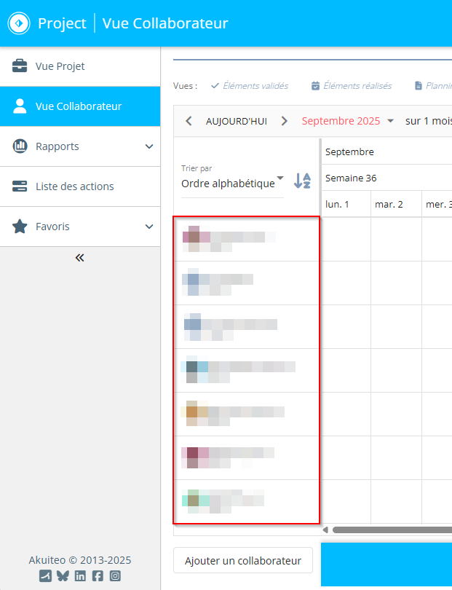The width and height of the screenshot is (452, 590).
Task: Go to next period with right arrow
Action: [x=285, y=121]
